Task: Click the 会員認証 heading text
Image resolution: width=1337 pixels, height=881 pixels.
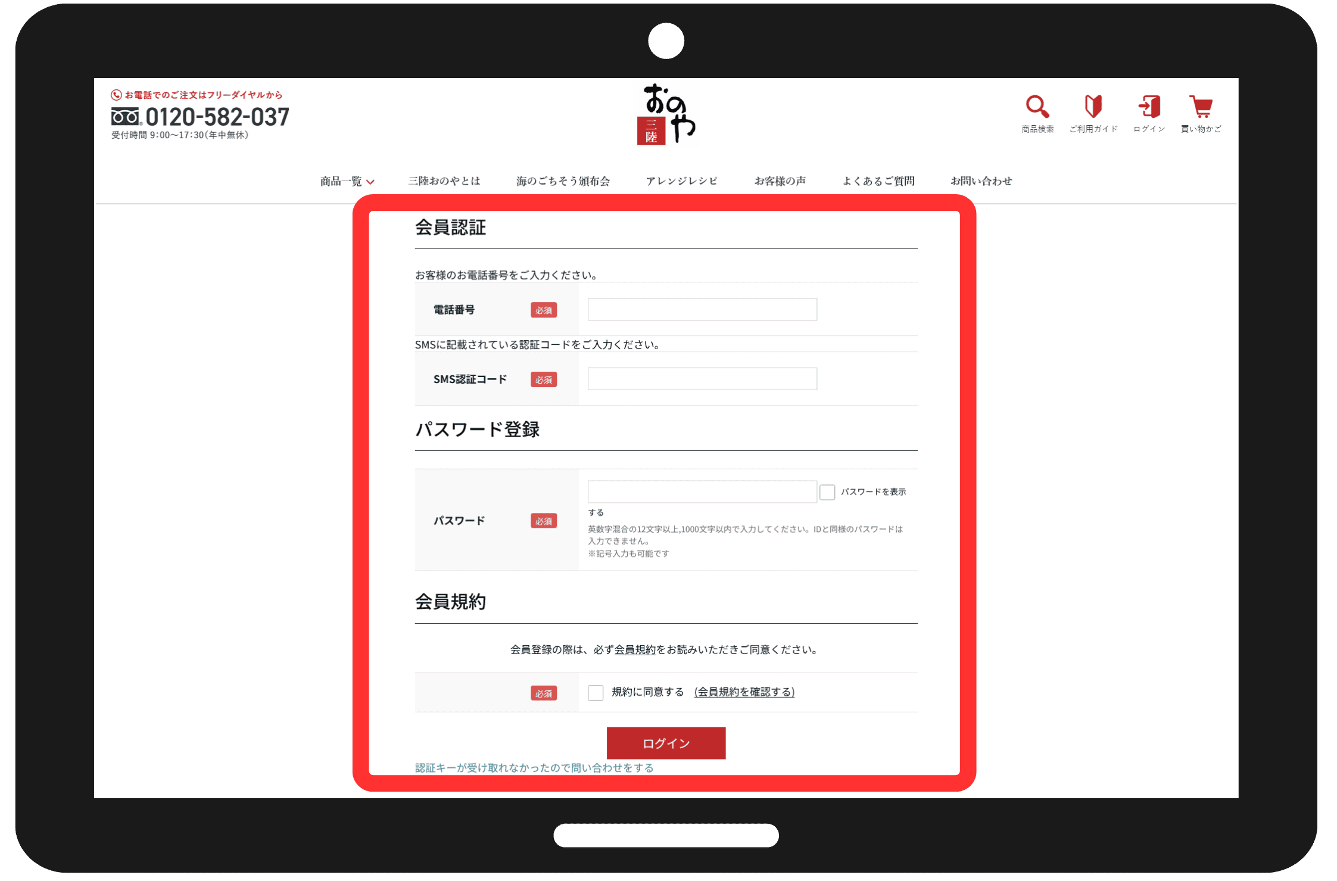Action: pos(451,228)
